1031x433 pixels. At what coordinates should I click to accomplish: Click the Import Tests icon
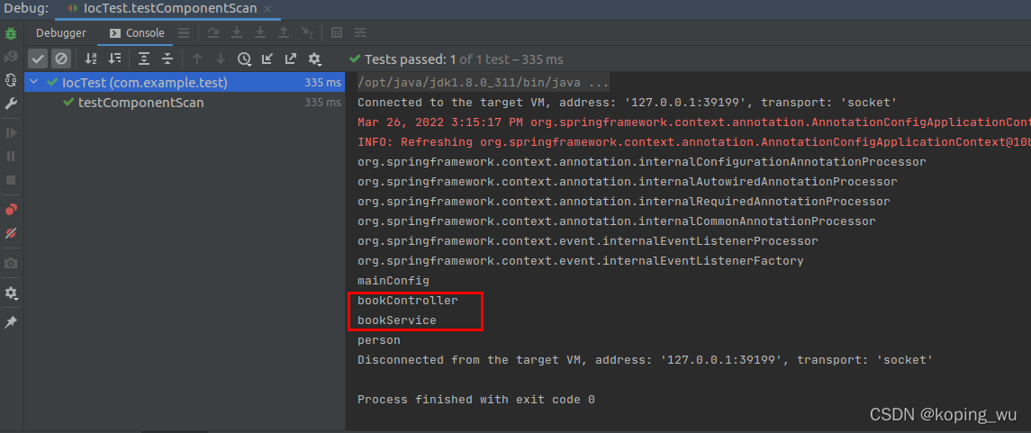point(267,59)
